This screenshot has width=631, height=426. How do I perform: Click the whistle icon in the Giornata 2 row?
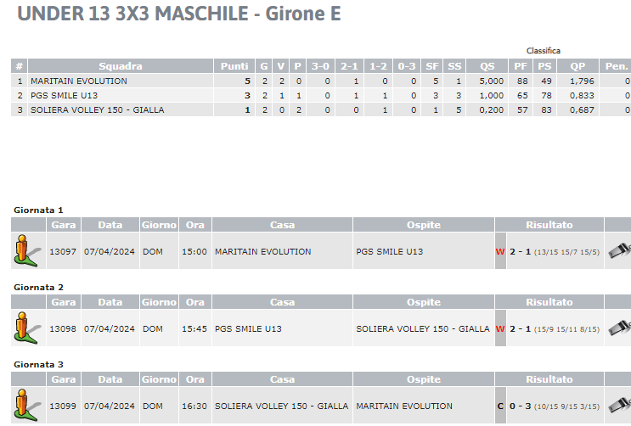tap(619, 328)
